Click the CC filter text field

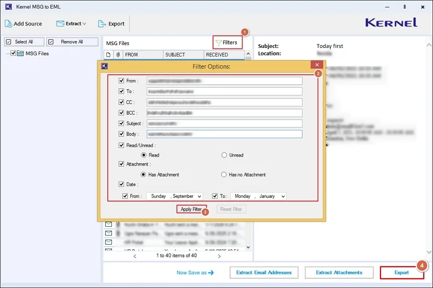point(225,102)
